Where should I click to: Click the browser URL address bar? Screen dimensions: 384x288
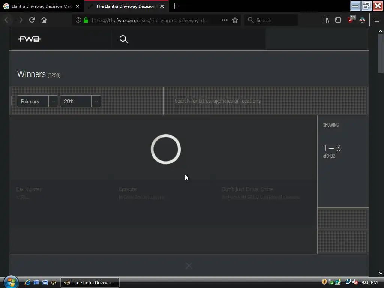click(149, 20)
